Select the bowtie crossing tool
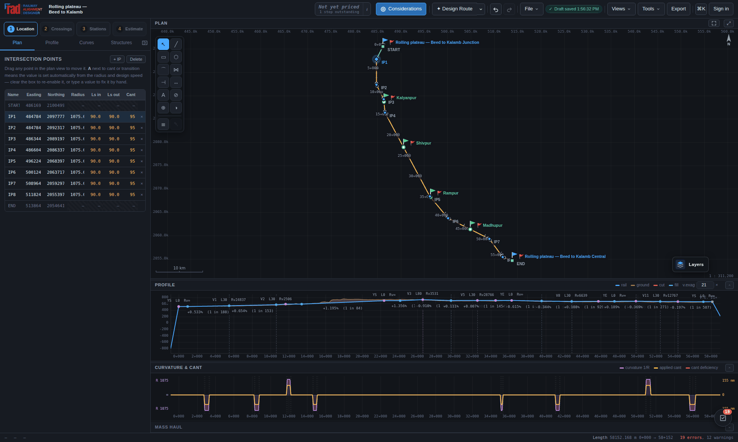738x442 pixels. [x=176, y=70]
